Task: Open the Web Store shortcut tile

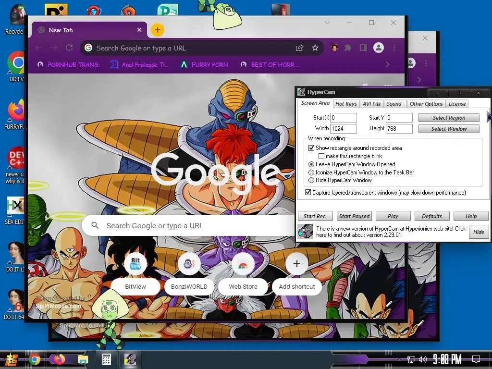Action: [243, 272]
